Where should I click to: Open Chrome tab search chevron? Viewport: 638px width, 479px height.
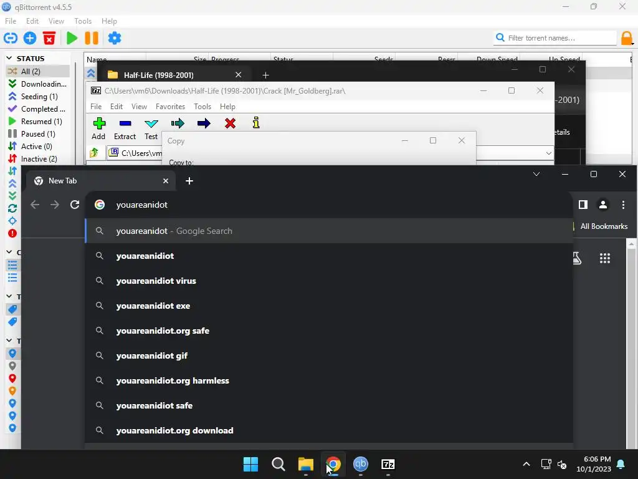coord(536,175)
